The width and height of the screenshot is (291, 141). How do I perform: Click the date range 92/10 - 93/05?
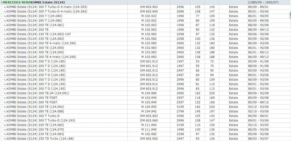(258, 125)
